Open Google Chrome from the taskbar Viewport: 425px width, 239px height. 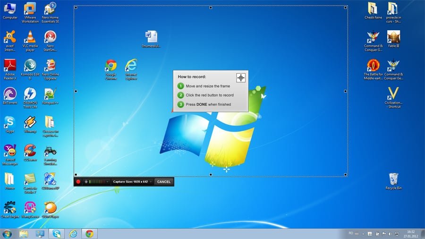tap(89, 234)
